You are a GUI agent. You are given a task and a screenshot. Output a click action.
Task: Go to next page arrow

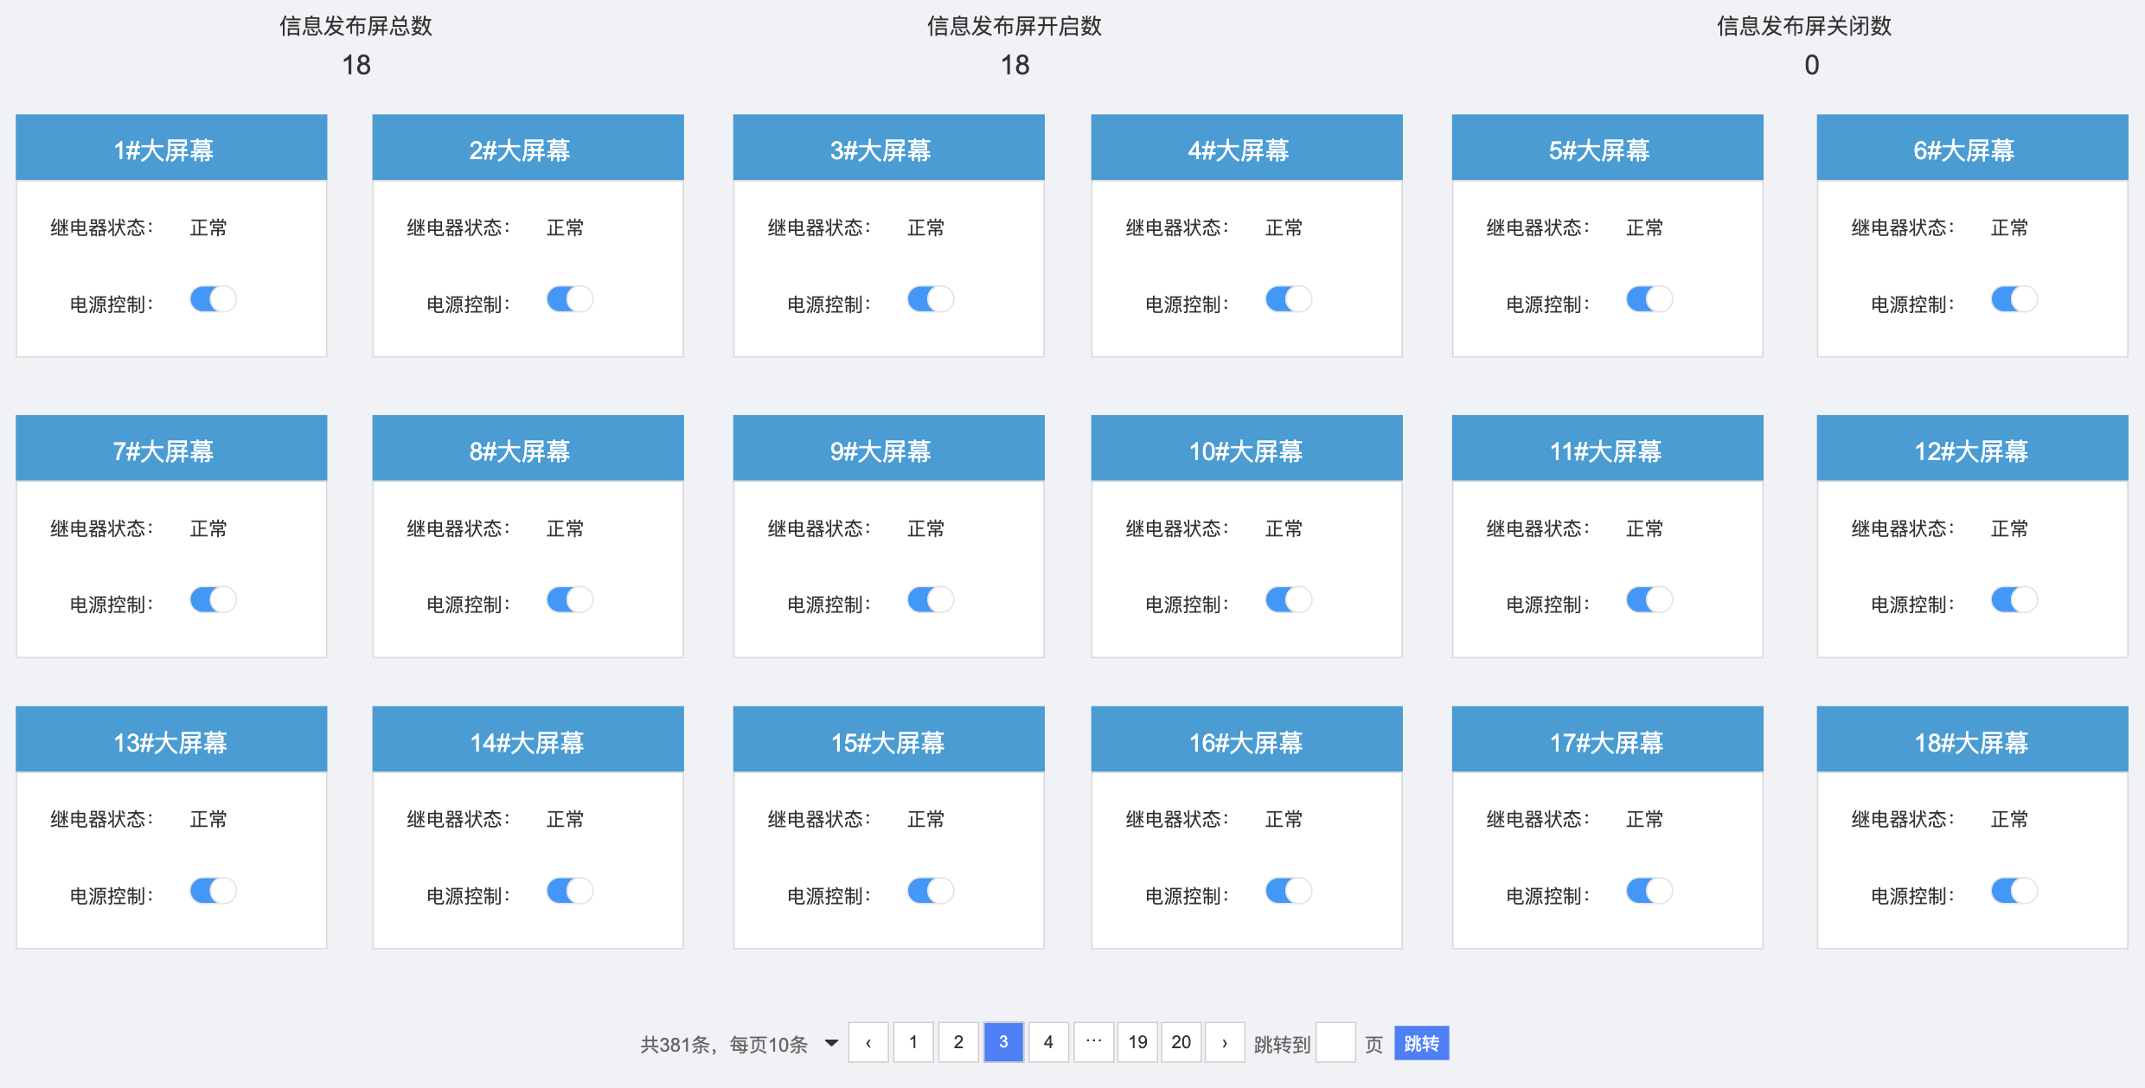coord(1225,1042)
